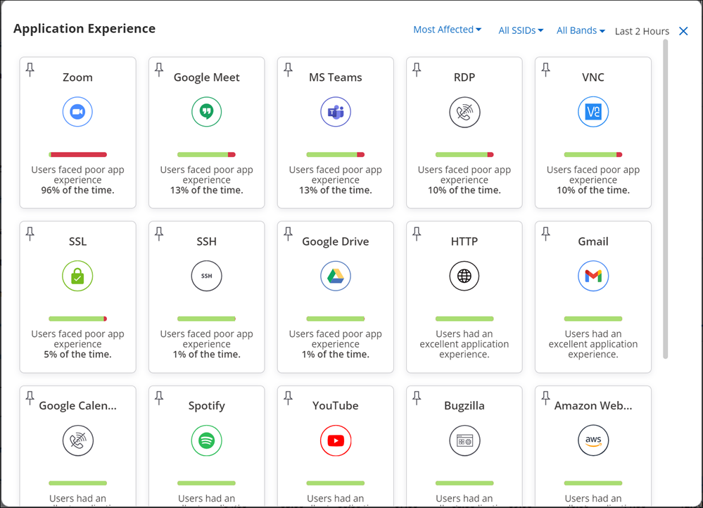Pin the Zoom card
Screen dimensions: 703x508
[x=30, y=70]
